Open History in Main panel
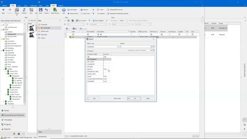This screenshot has width=247, height=139. 43,38
